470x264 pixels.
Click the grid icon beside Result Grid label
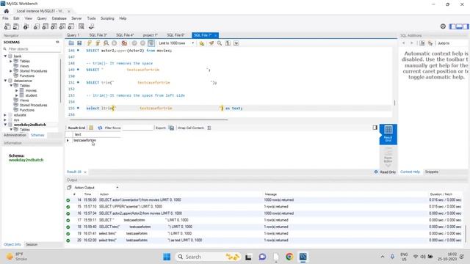[x=91, y=128]
